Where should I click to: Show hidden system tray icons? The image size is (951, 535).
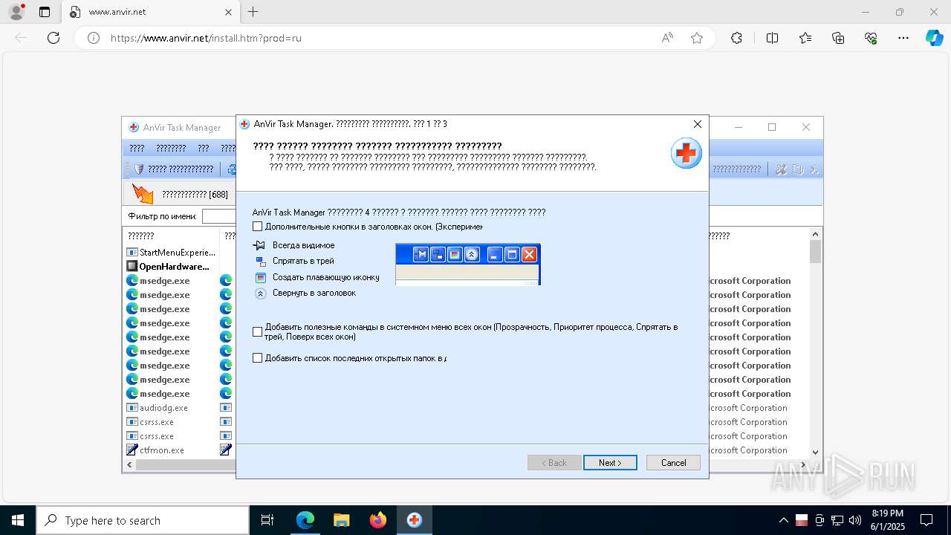tap(784, 520)
